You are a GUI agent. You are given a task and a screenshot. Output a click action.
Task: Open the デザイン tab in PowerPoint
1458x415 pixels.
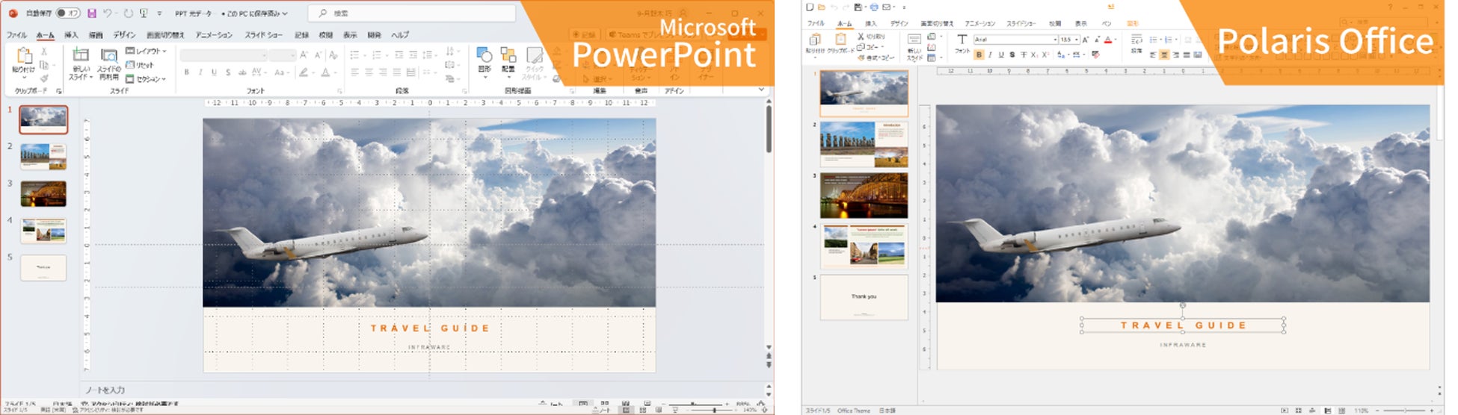coord(124,35)
